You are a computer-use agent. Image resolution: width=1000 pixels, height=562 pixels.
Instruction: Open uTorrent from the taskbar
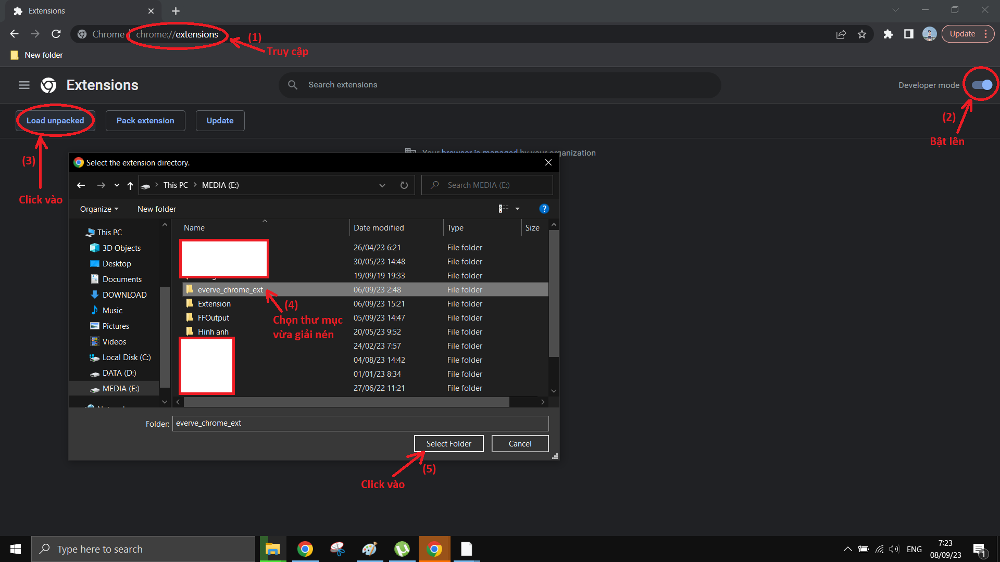tap(402, 549)
